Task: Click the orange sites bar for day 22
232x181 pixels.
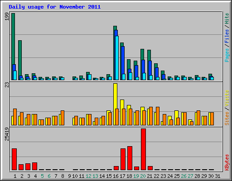Action: 158,116
